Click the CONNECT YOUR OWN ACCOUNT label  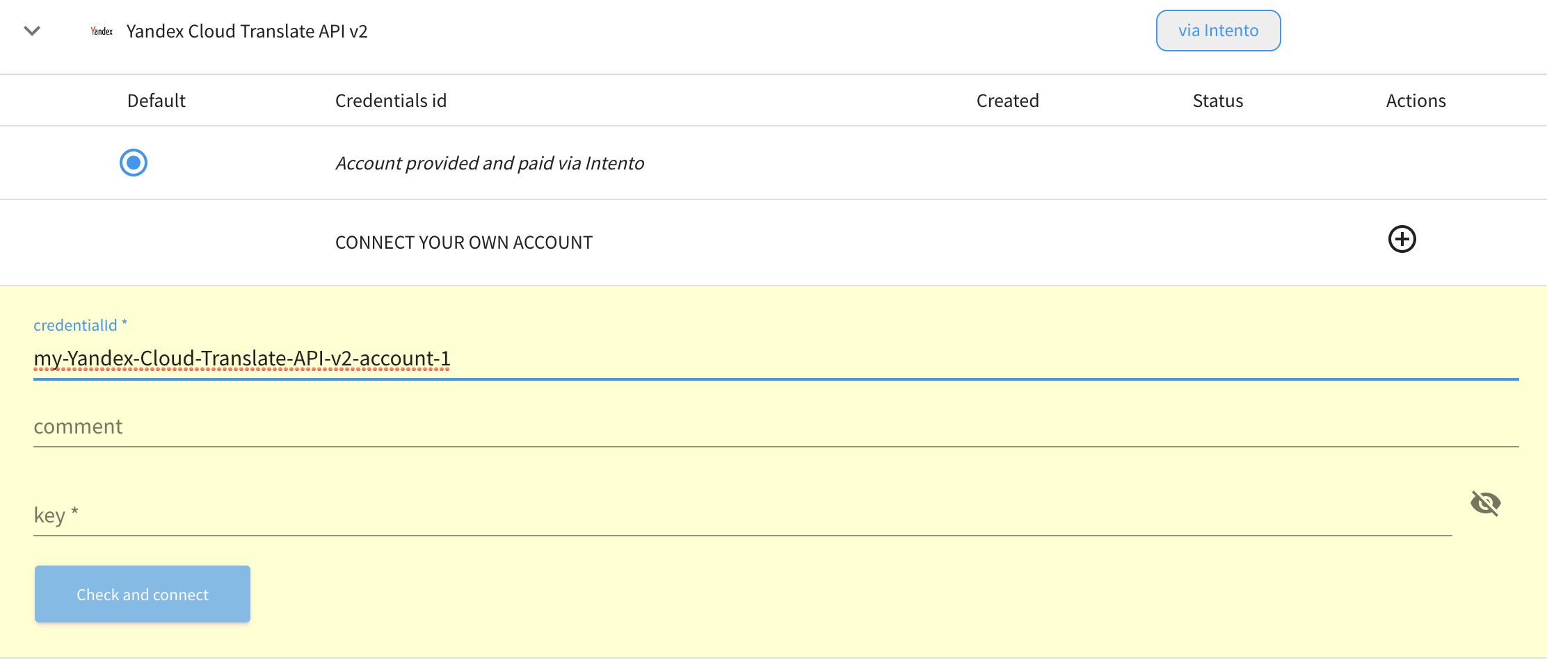click(x=464, y=242)
